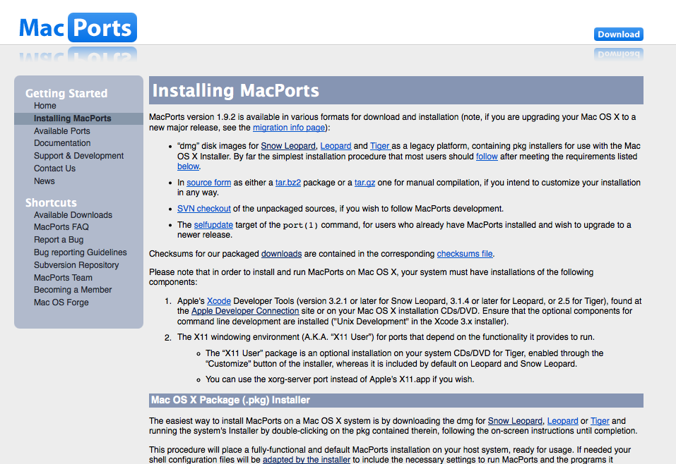Viewport: 676px width, 464px height.
Task: Open the Documentation sidebar item
Action: [62, 143]
